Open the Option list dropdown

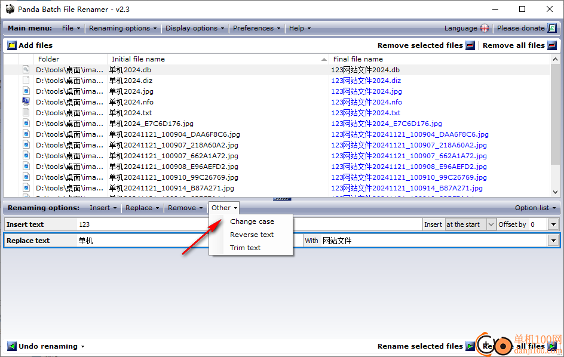pos(535,208)
